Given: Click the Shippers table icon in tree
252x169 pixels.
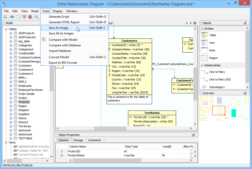Looking at the screenshot, I should click(16, 110).
